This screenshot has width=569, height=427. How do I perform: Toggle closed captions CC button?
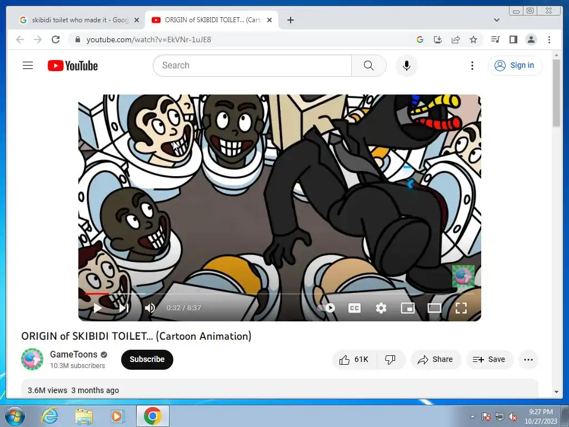pos(354,308)
